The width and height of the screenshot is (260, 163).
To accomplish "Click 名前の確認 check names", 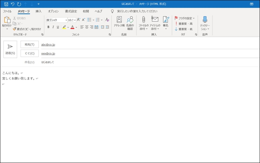I will click(130, 23).
